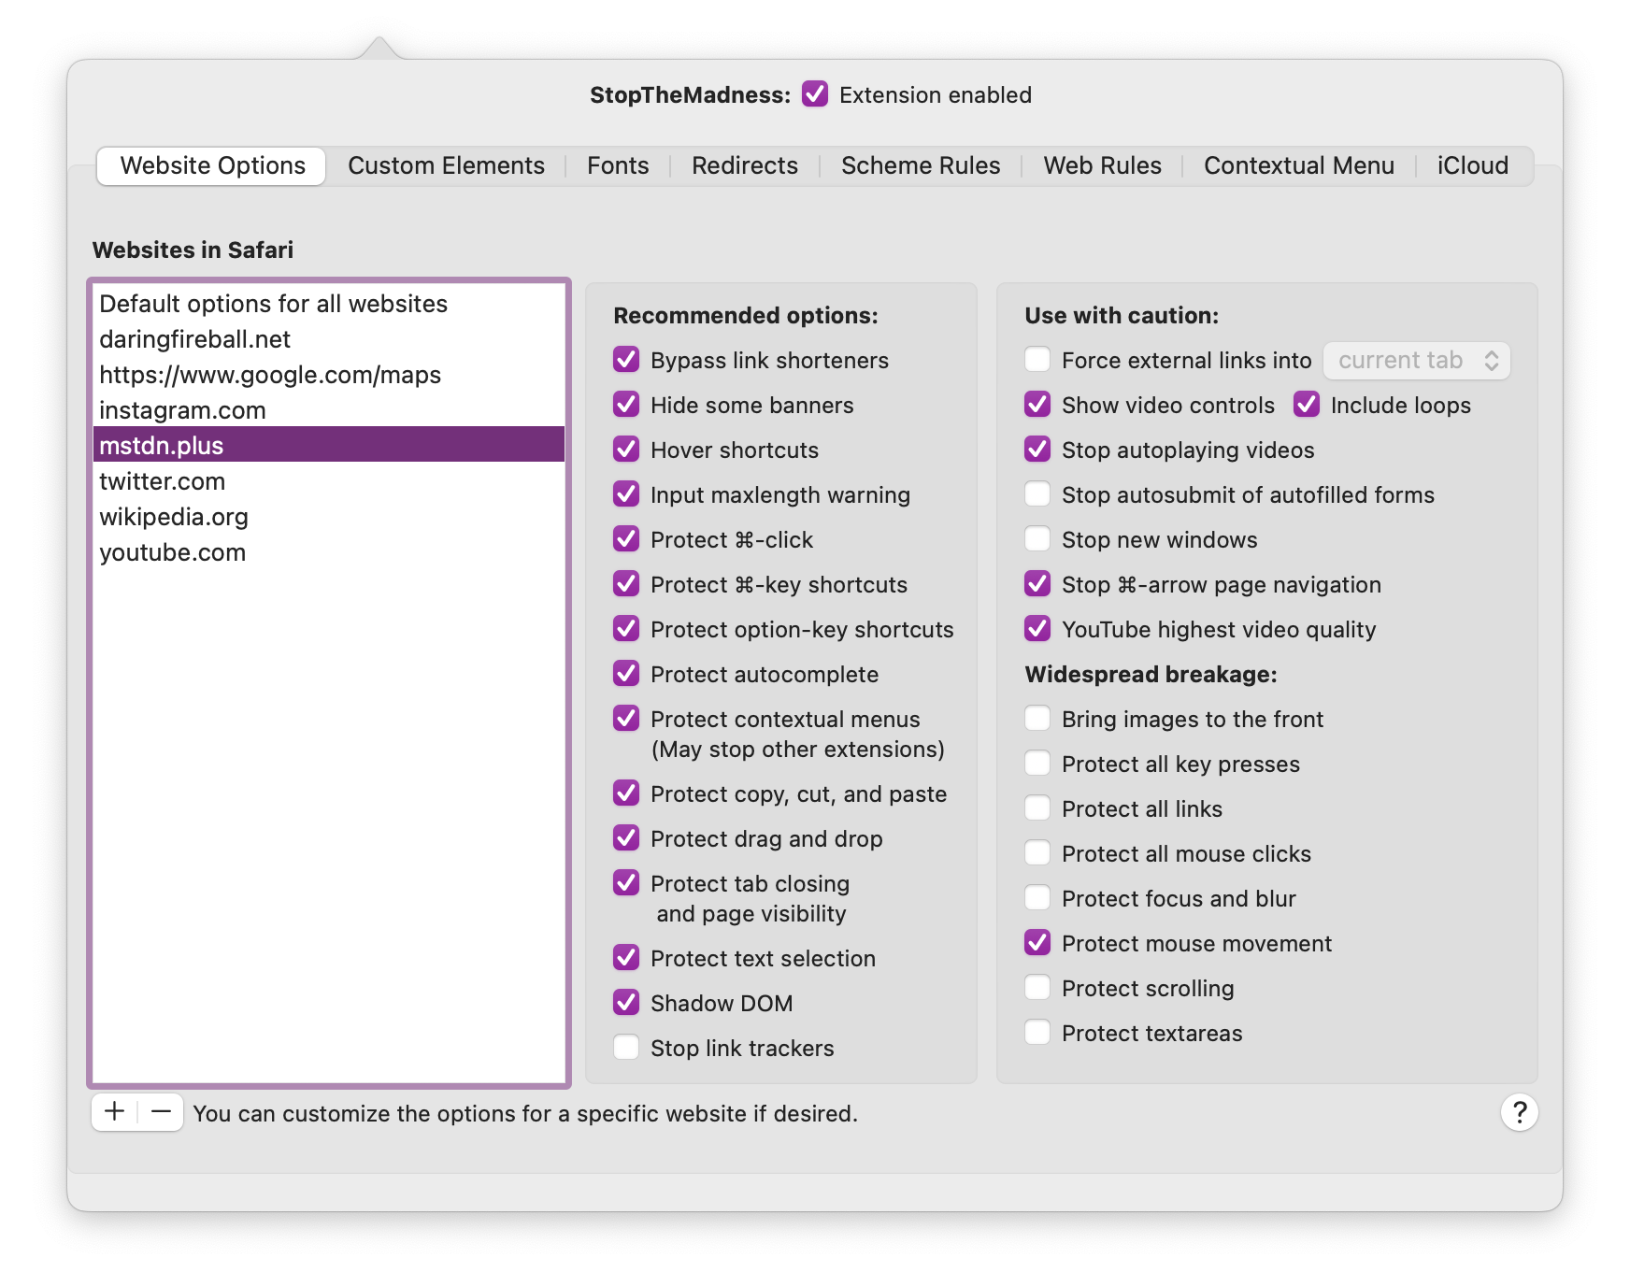Image resolution: width=1630 pixels, height=1286 pixels.
Task: Open help with the question mark button
Action: (x=1519, y=1112)
